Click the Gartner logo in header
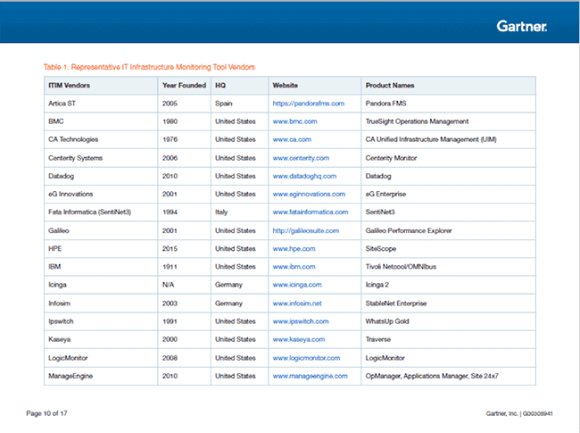580x433 pixels. [522, 26]
